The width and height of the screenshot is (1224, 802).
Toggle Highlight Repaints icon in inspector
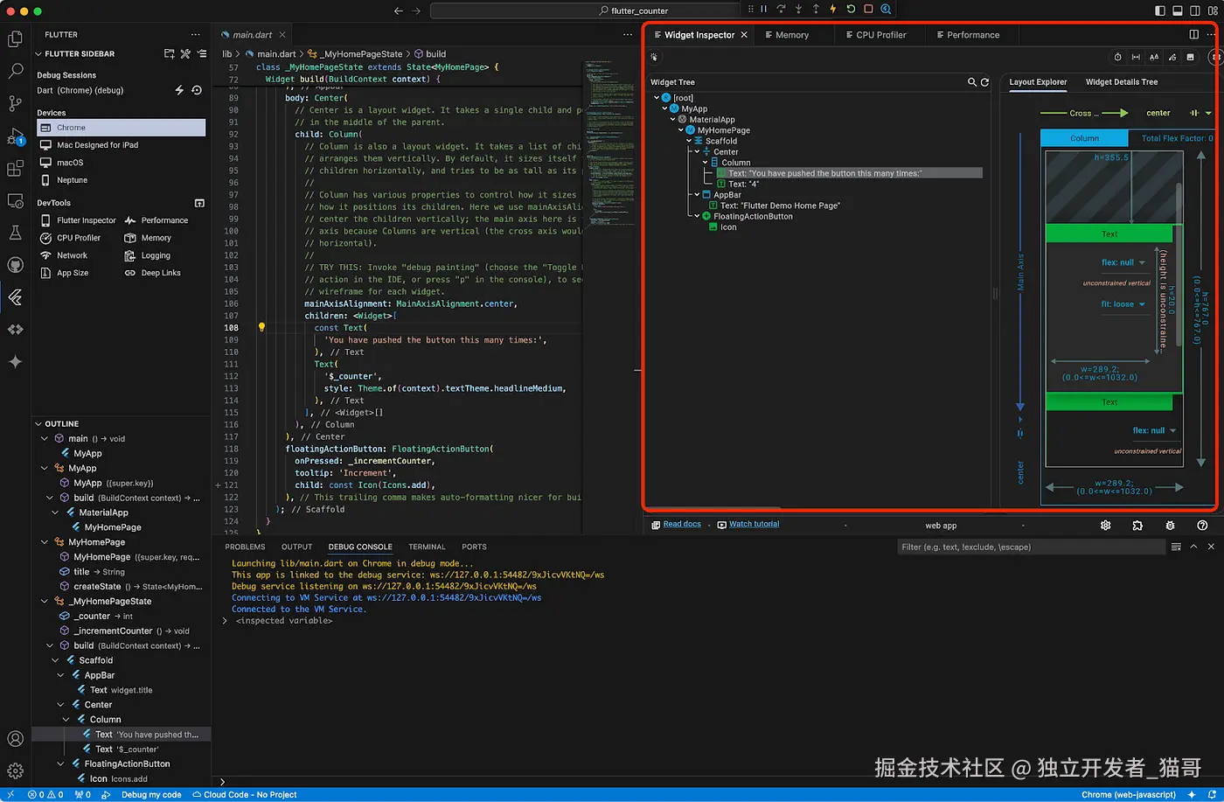coord(1172,57)
